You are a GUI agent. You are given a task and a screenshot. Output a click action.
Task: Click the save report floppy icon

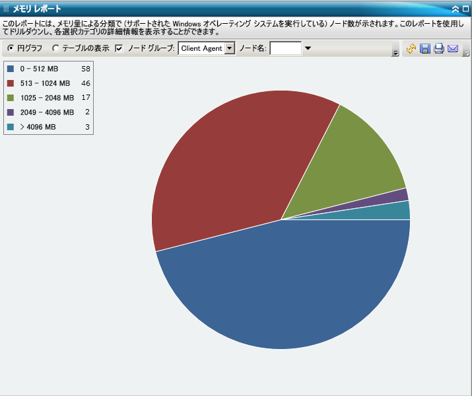coord(425,49)
